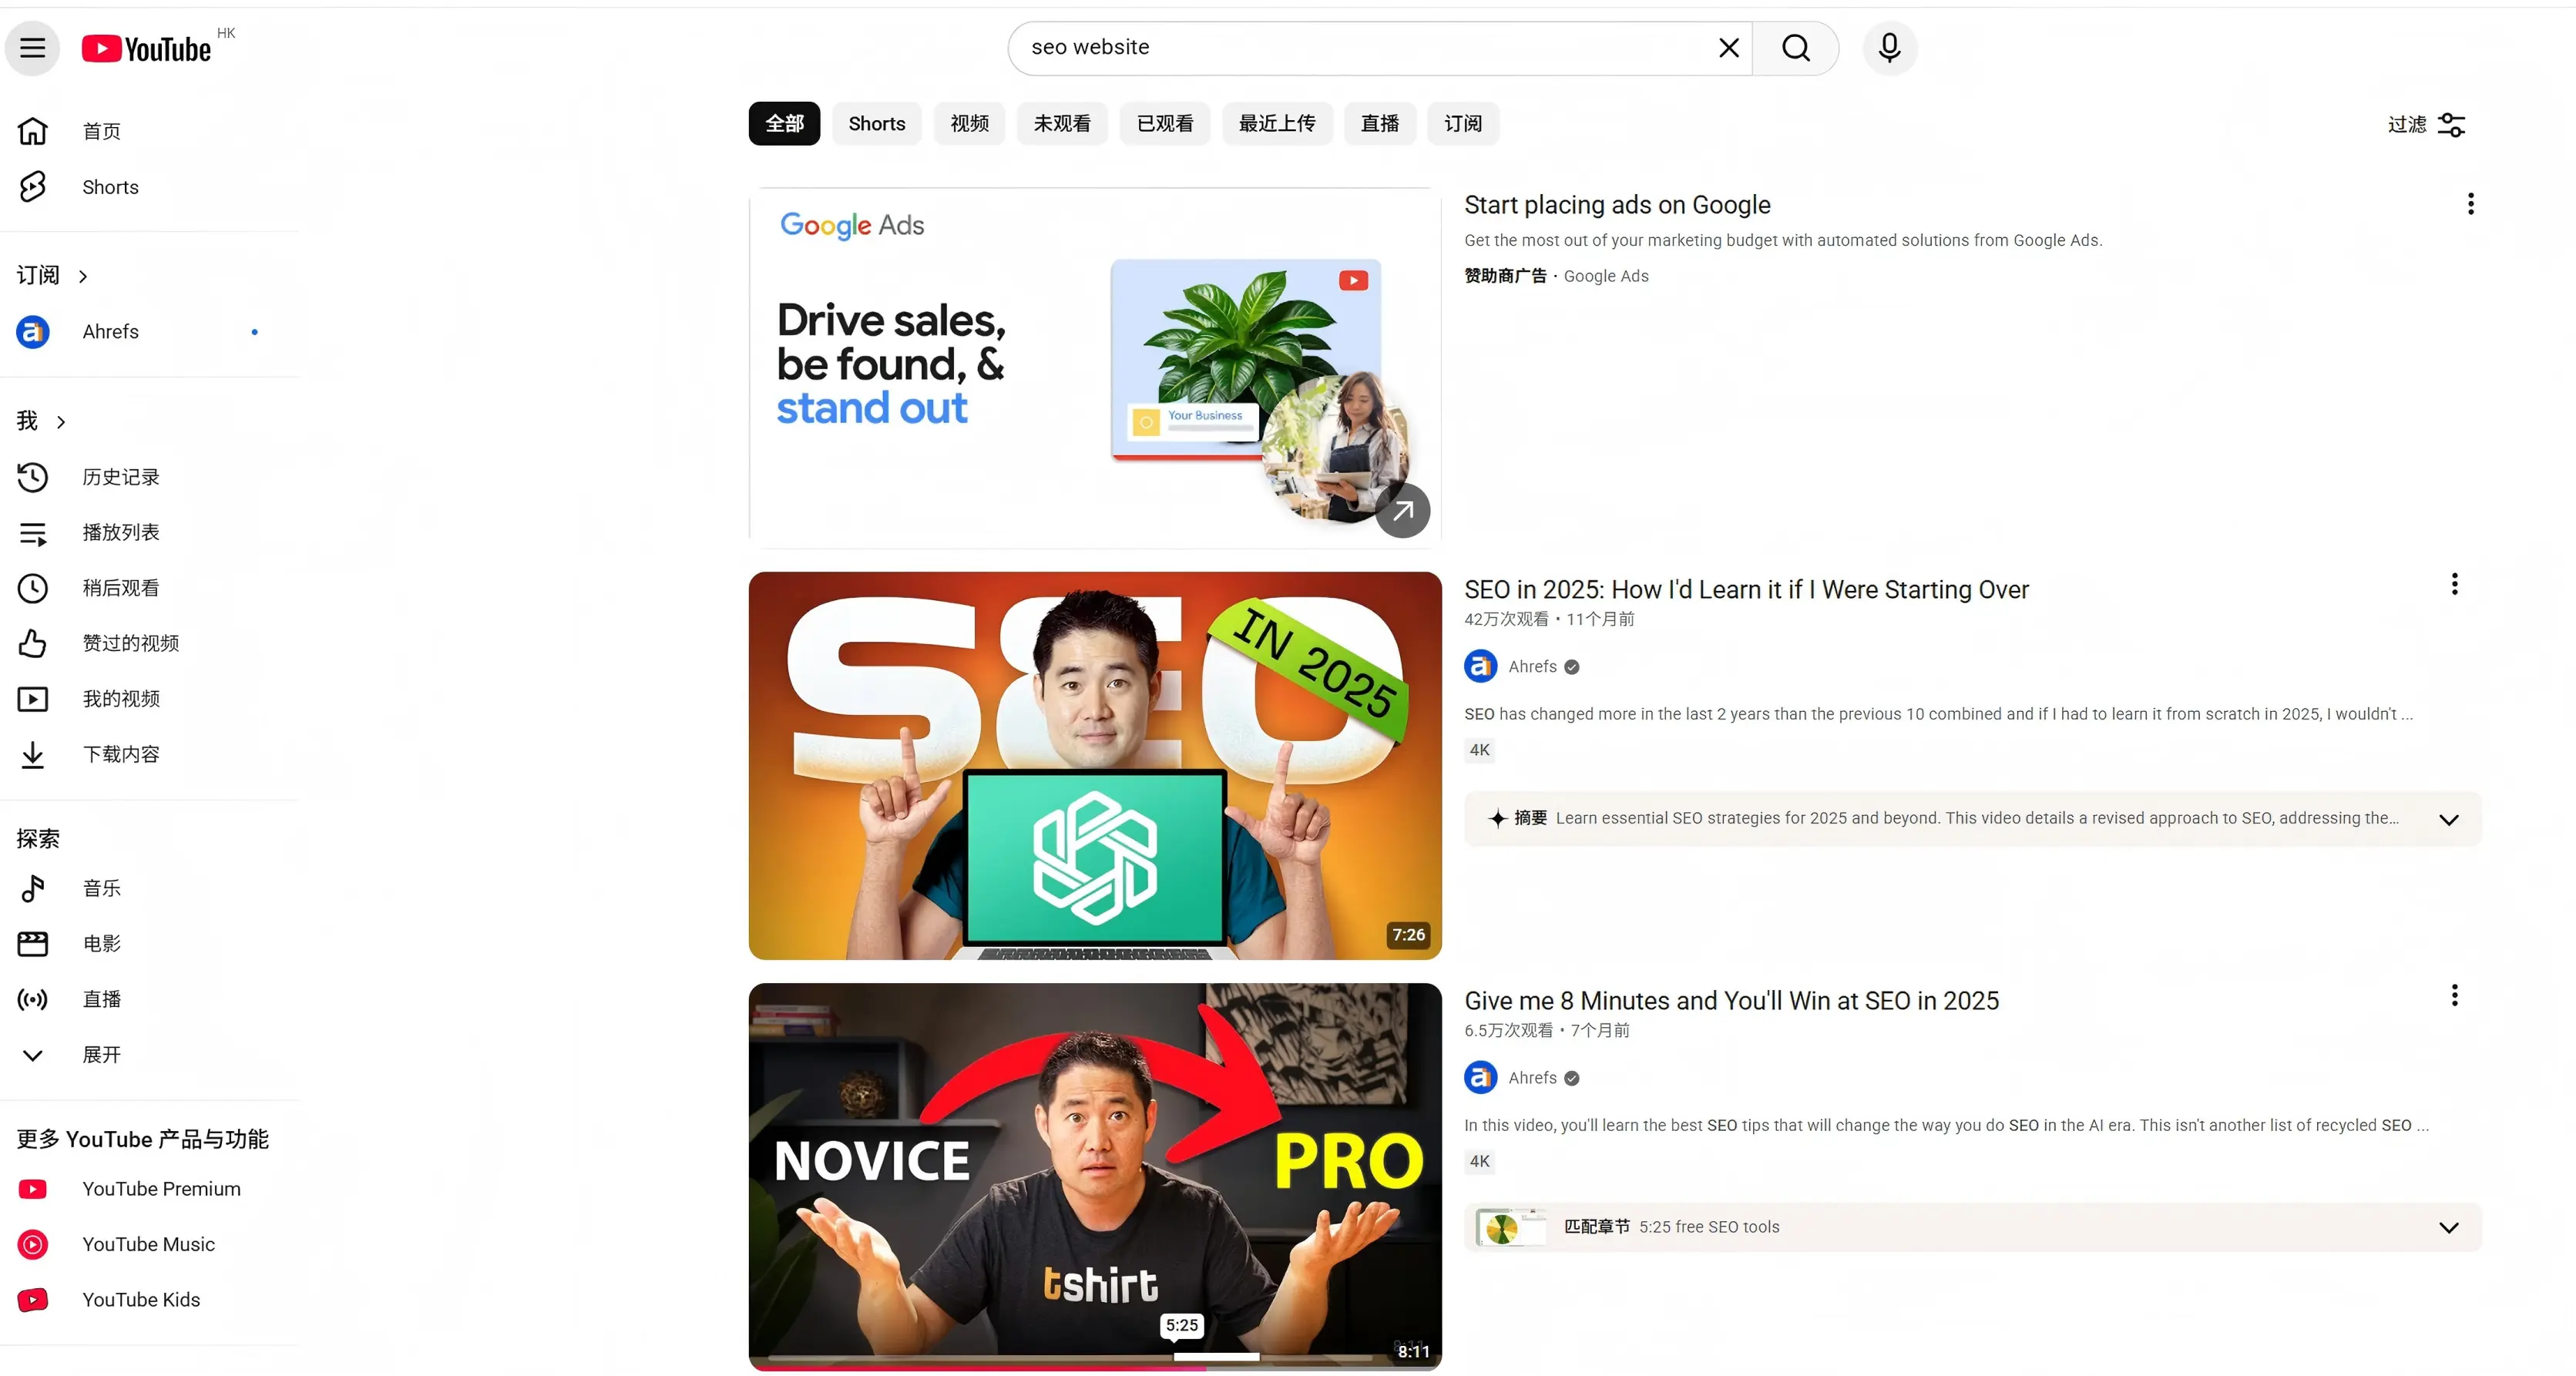Select the 未观看 filter chip
Screen dimensions: 2576x1376
(1062, 124)
